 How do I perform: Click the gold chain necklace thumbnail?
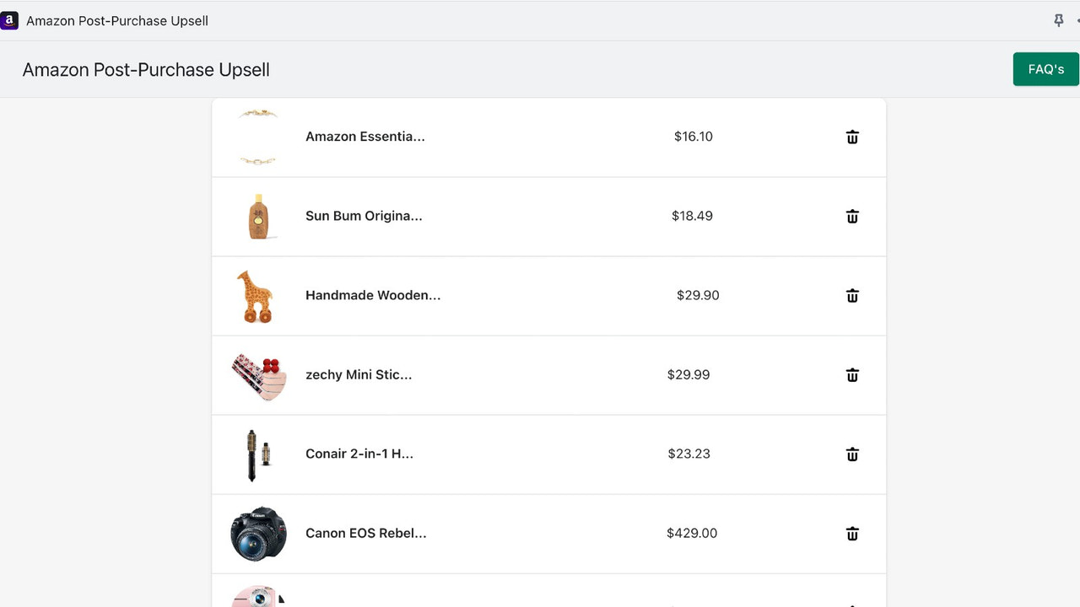tap(258, 137)
